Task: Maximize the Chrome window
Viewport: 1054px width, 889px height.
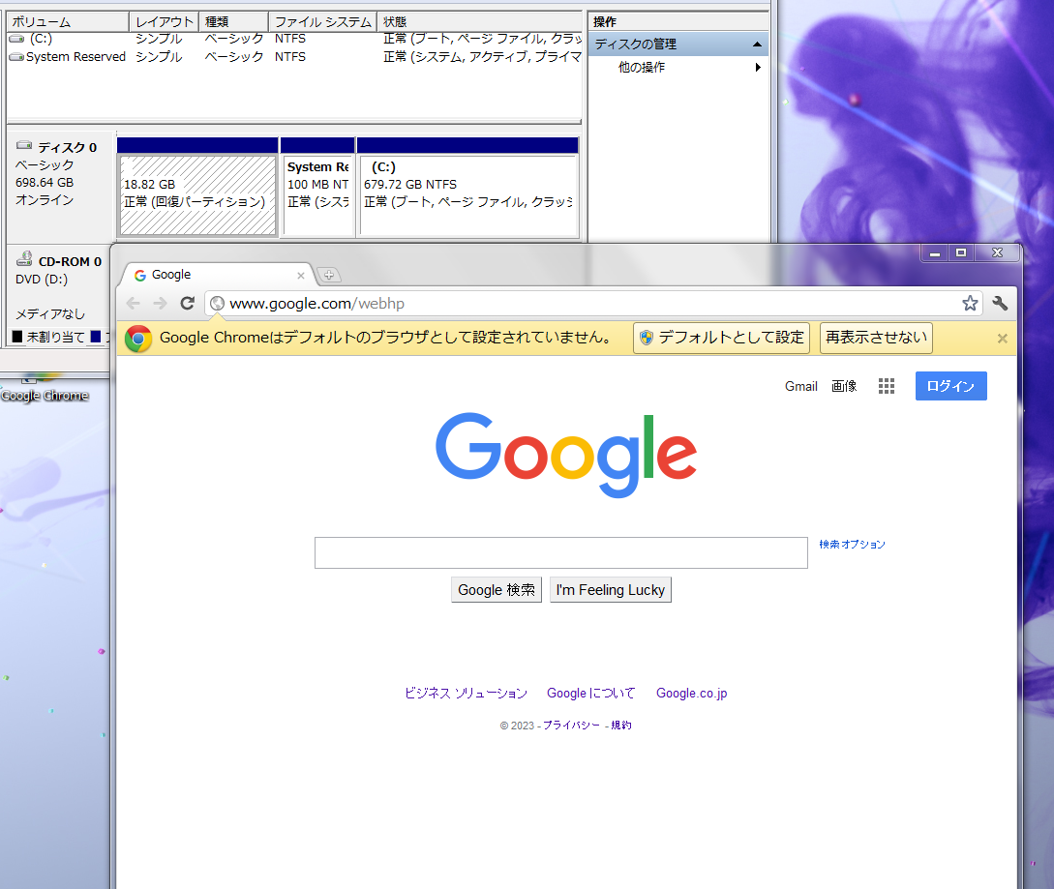Action: pyautogui.click(x=961, y=252)
